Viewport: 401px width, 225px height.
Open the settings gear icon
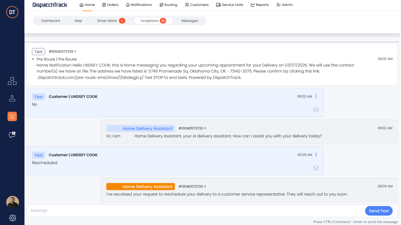click(13, 218)
